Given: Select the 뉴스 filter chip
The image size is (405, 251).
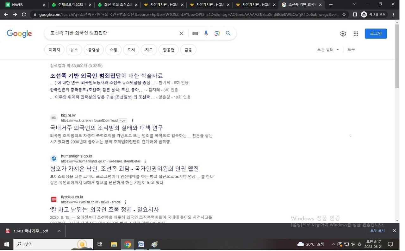Looking at the screenshot, I should (74, 50).
